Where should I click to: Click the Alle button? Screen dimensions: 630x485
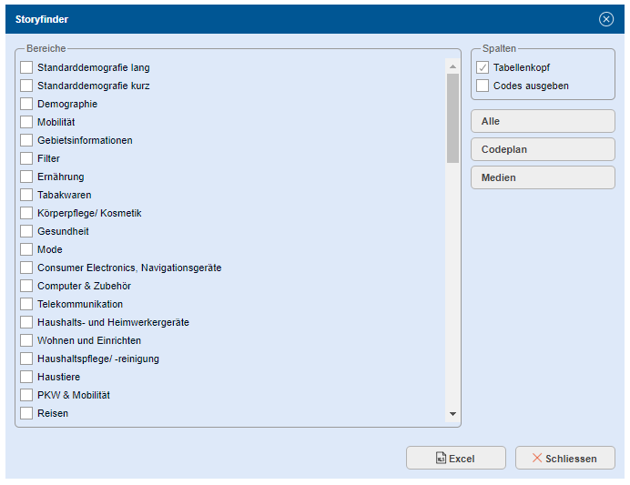[543, 121]
